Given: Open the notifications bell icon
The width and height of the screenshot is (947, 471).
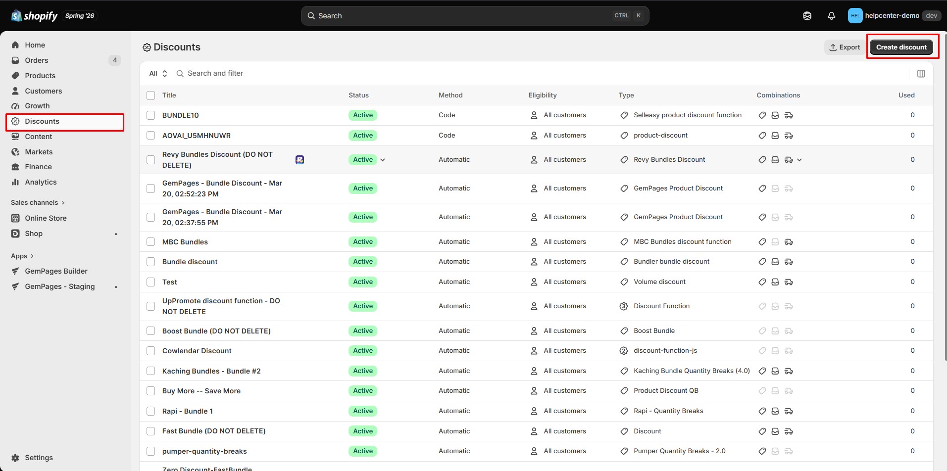Looking at the screenshot, I should 831,16.
